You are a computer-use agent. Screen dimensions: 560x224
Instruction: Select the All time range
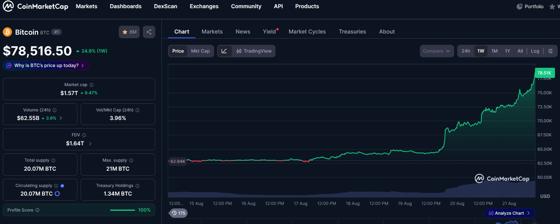pyautogui.click(x=520, y=51)
